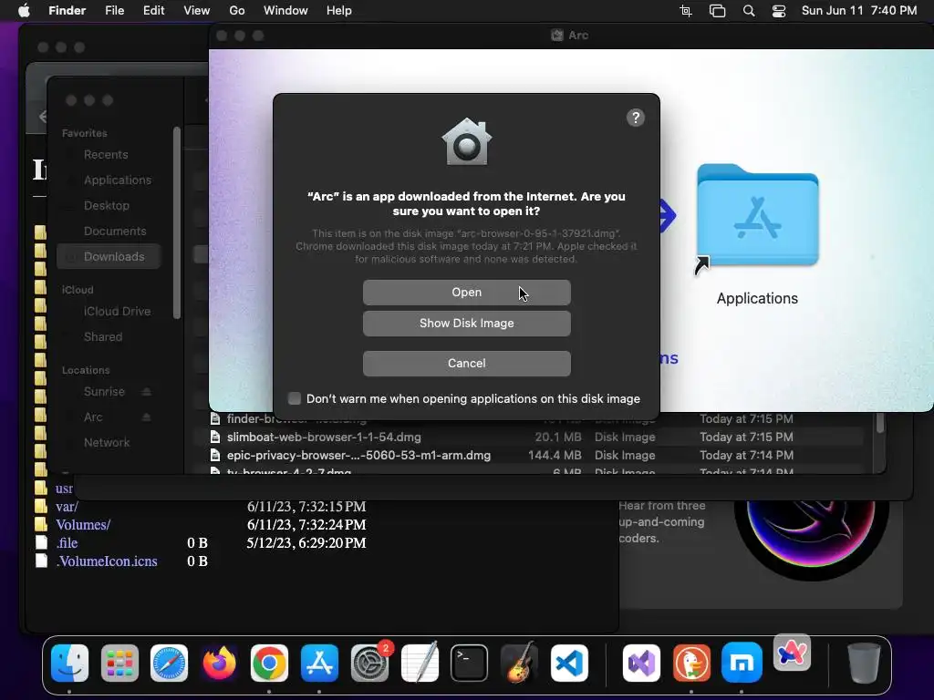
Task: Open TextEdit from the Dock
Action: click(420, 663)
